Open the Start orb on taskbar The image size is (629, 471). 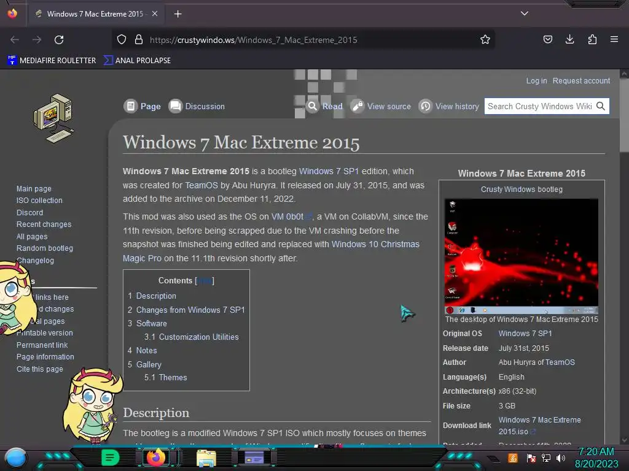coord(16,458)
